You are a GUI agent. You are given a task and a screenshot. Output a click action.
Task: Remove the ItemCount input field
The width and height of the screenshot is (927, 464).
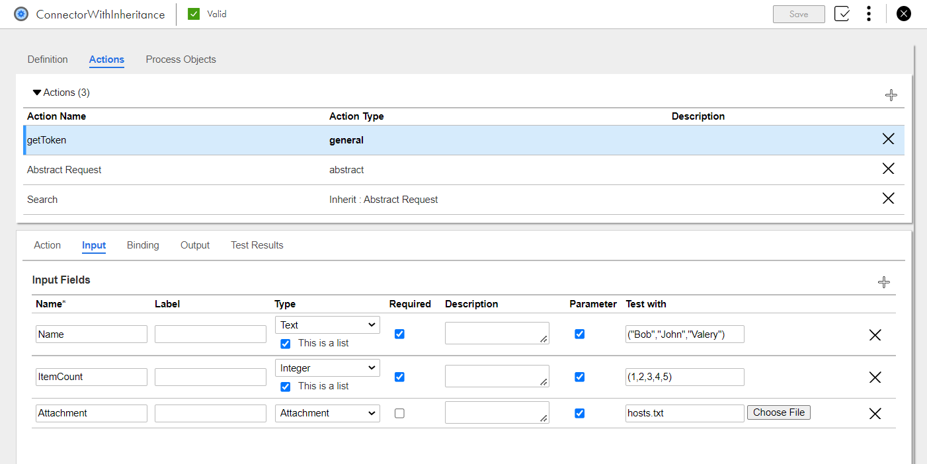tap(875, 377)
